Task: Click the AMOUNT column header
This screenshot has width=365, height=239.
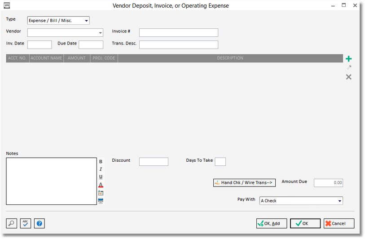Action: point(77,58)
